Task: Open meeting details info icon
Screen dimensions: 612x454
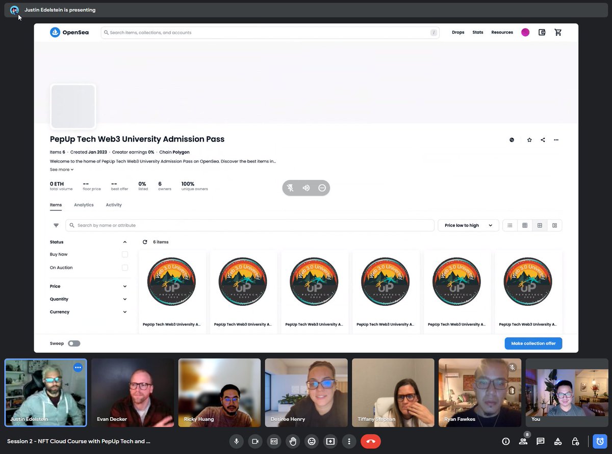Action: tap(506, 441)
